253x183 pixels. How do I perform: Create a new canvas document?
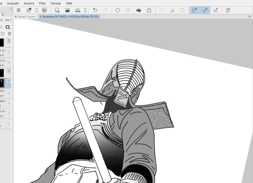tap(57, 10)
